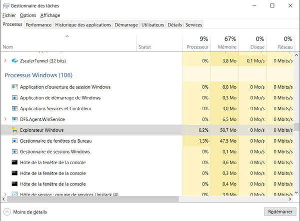Toggle sort direction arrow above Nom column

click(x=67, y=36)
